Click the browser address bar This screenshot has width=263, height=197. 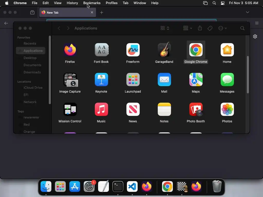tap(131, 20)
